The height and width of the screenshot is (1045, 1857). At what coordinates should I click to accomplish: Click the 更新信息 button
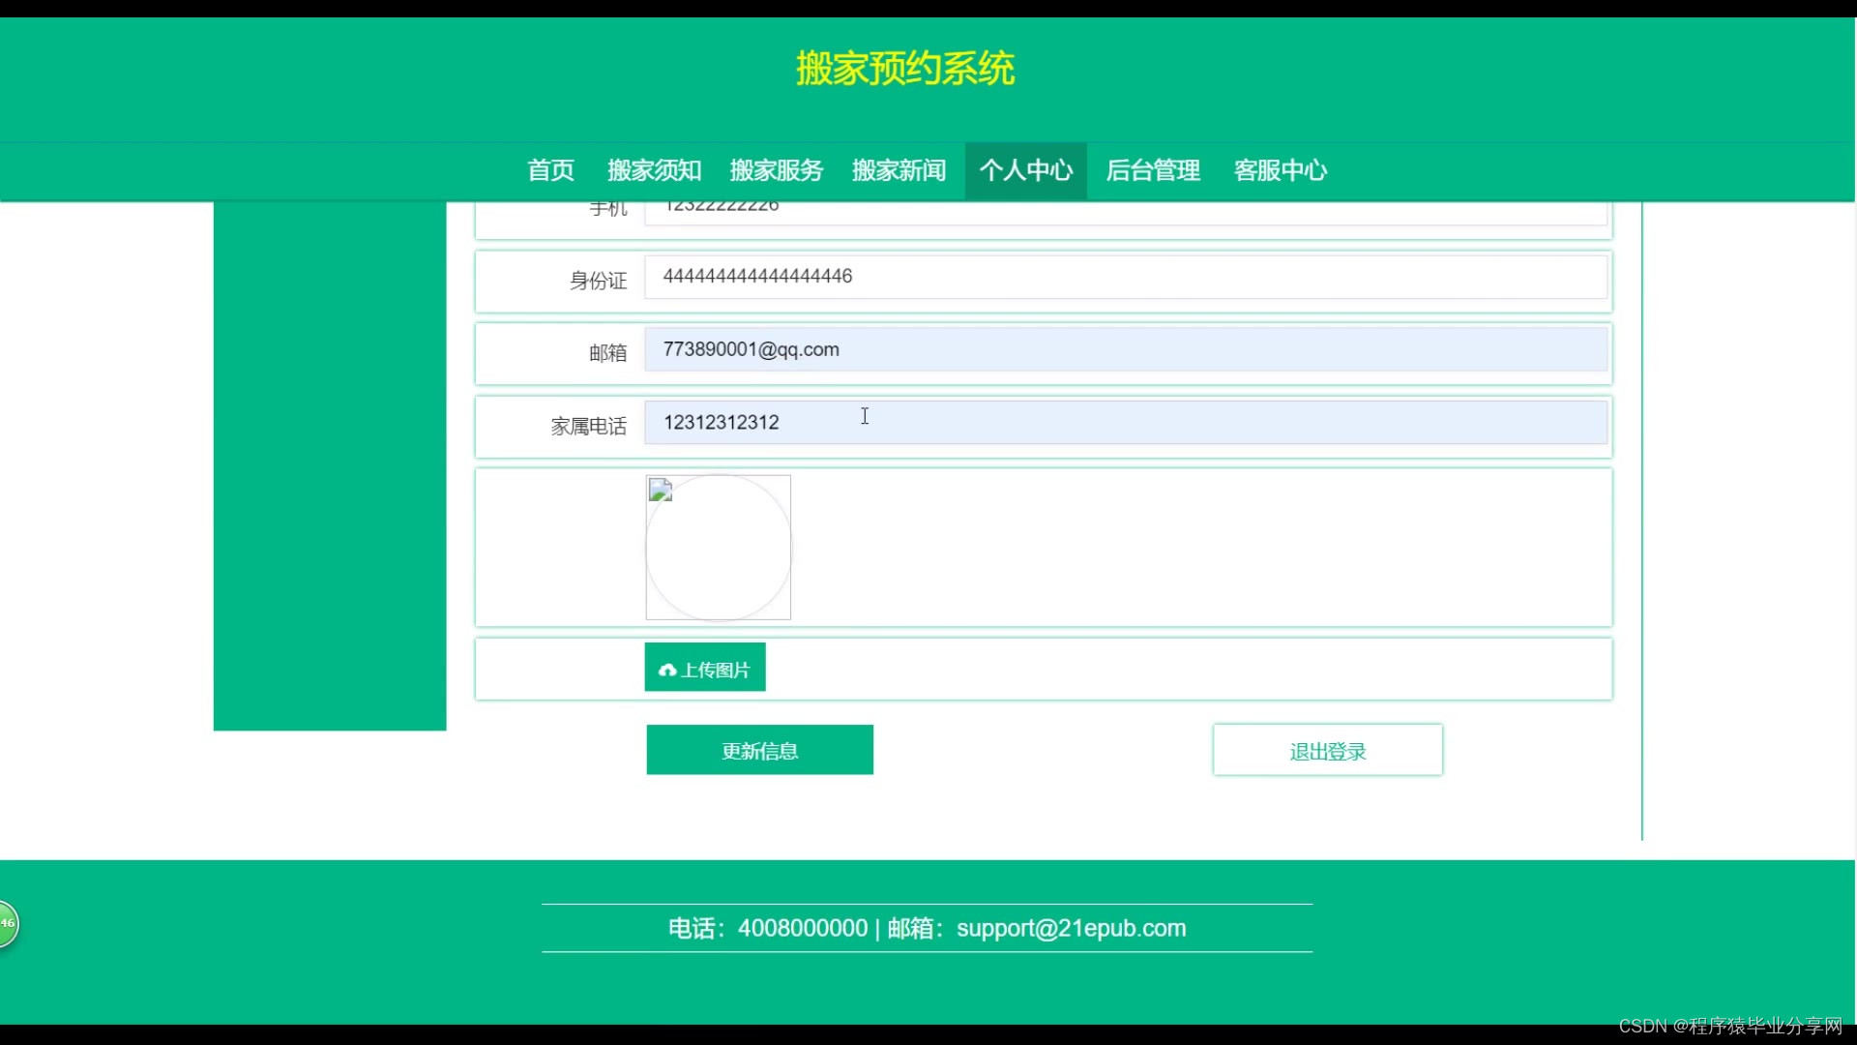[x=759, y=750]
